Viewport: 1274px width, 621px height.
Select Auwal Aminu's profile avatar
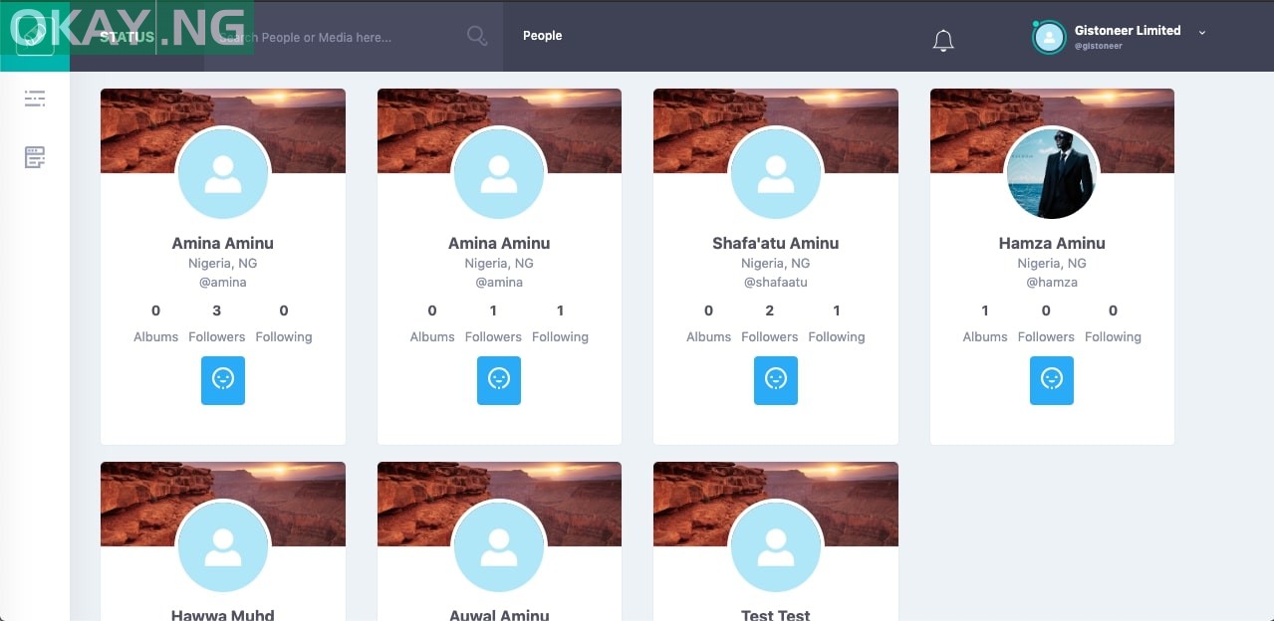tap(499, 546)
